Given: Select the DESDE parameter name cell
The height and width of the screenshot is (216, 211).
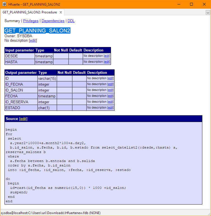Looking at the screenshot, I should 20,56.
